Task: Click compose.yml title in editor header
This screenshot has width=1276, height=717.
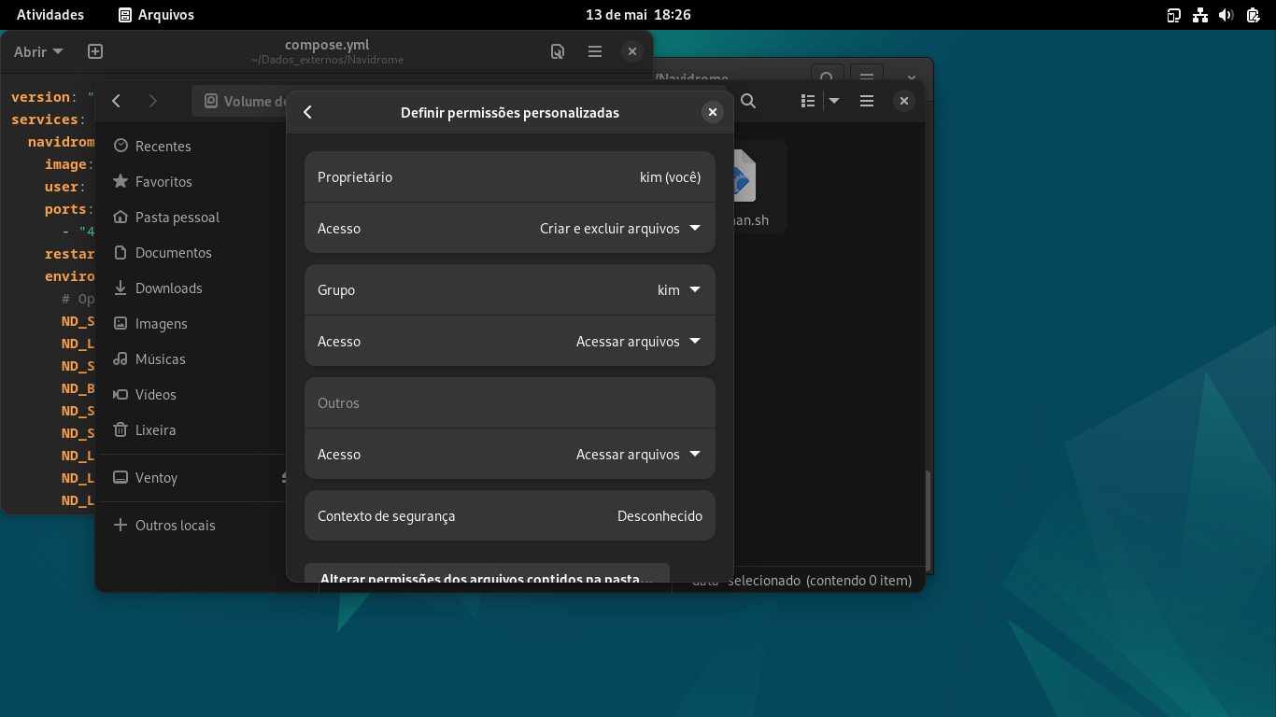Action: tap(327, 45)
